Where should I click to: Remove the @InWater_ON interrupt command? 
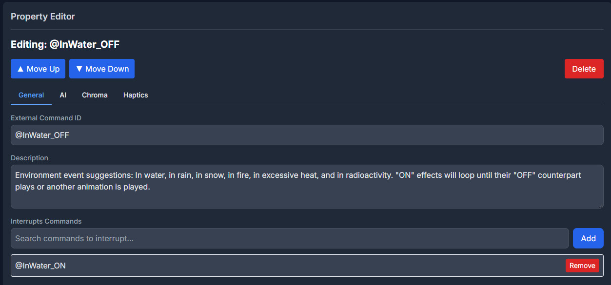(582, 266)
